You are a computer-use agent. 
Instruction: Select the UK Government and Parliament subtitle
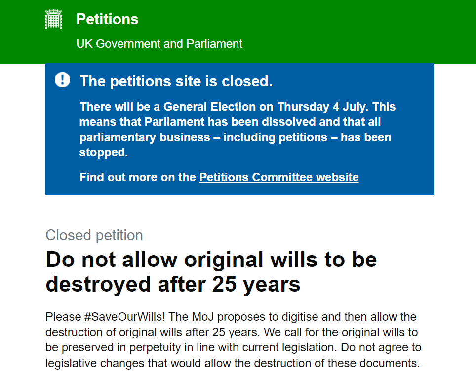click(x=159, y=44)
